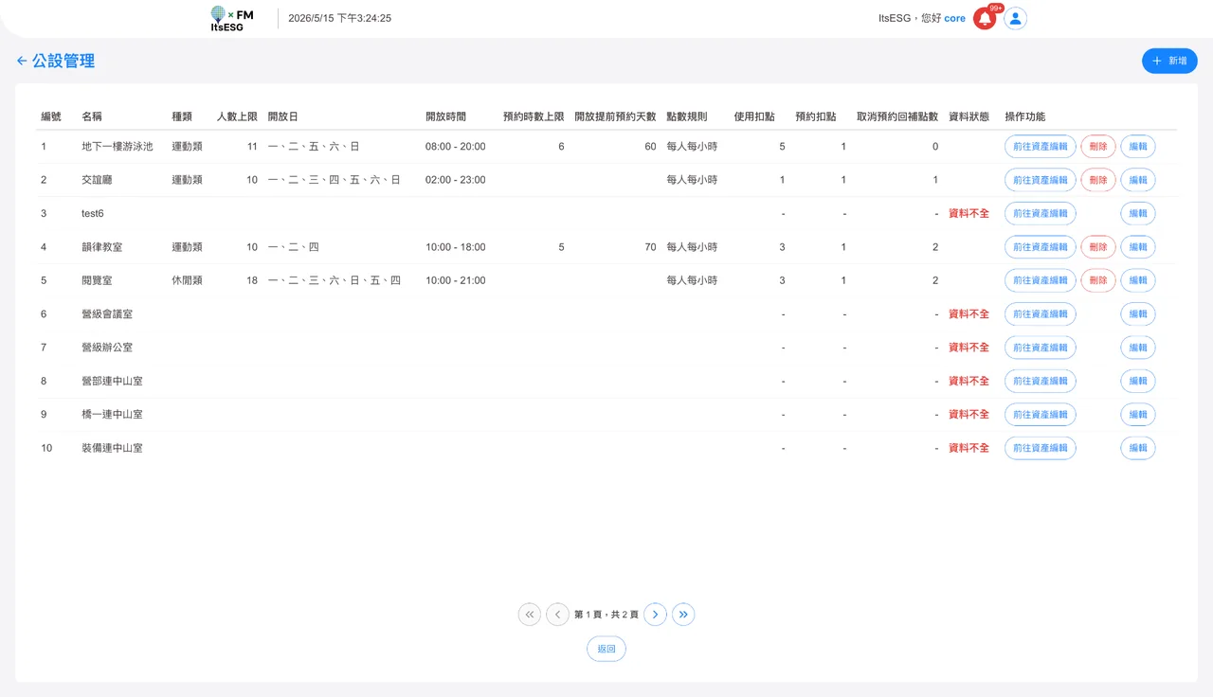Edit the 橋一連中山室 row

coord(1138,414)
